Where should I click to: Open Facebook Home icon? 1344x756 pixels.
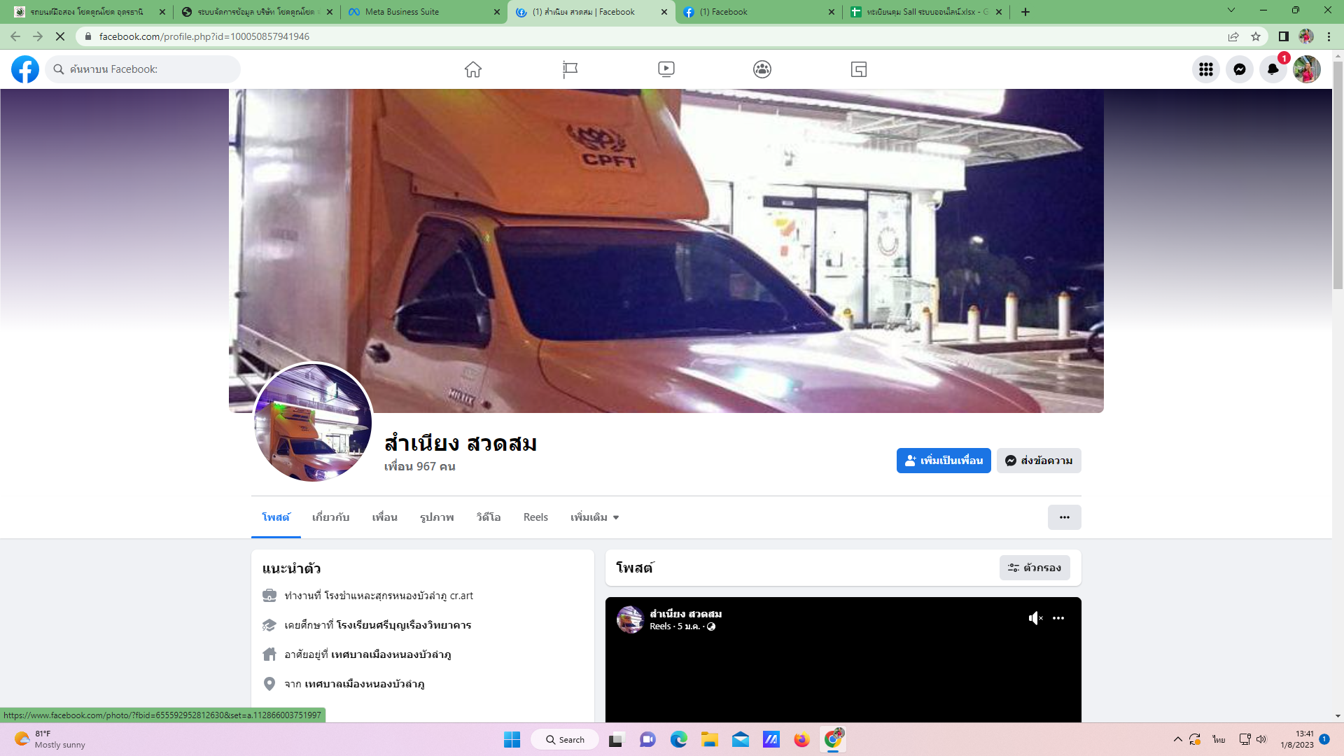click(x=472, y=69)
